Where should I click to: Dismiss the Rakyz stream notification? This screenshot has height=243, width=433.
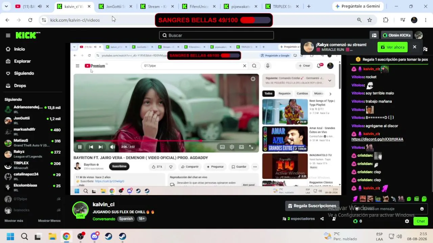(414, 47)
